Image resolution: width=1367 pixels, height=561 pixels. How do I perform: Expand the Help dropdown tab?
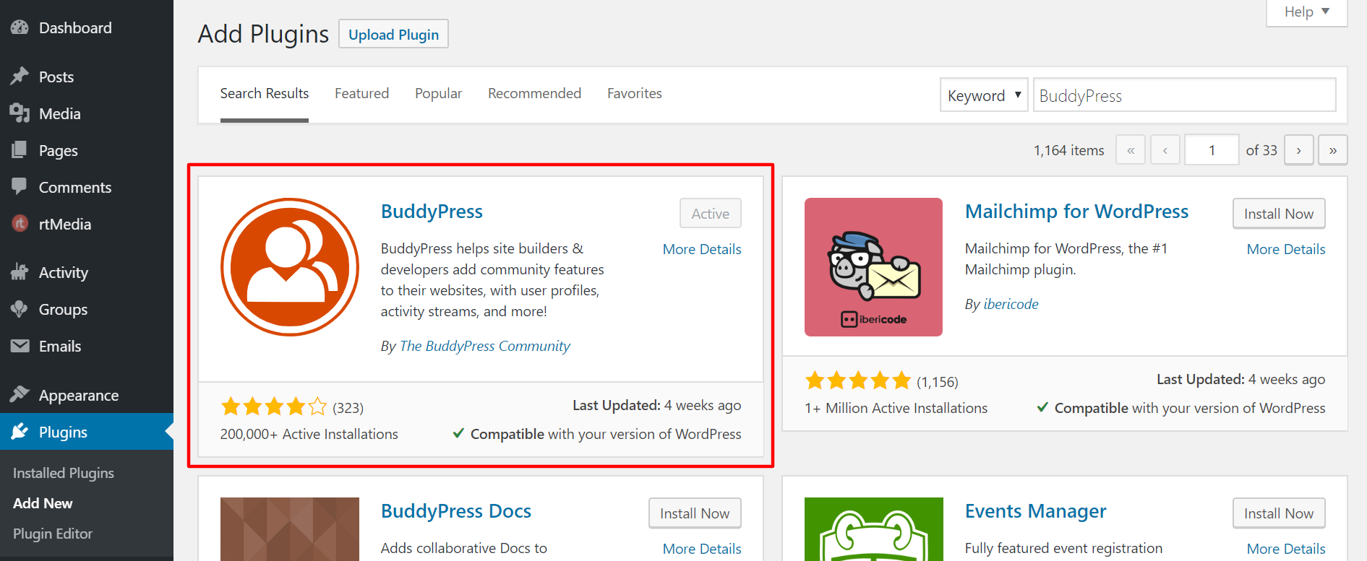(1307, 12)
